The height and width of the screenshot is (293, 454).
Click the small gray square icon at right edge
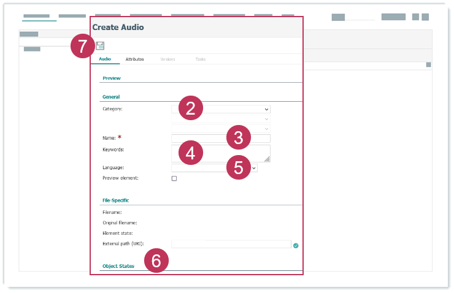(x=428, y=64)
